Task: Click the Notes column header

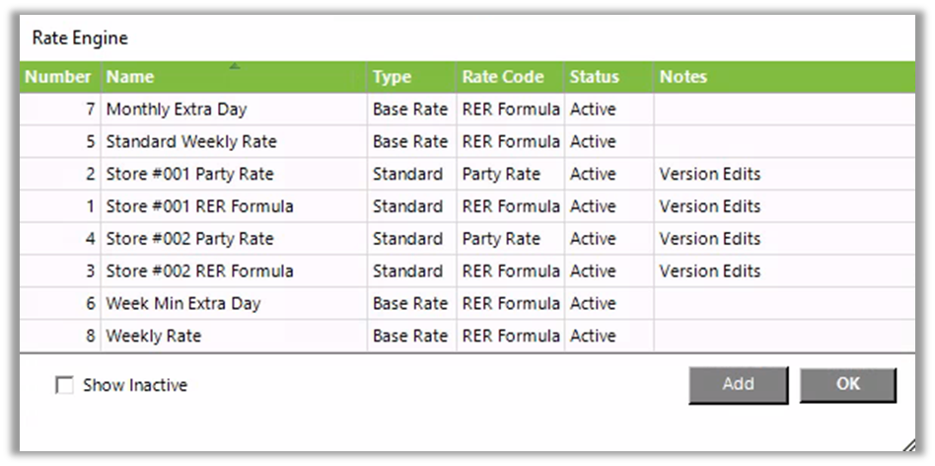Action: 683,77
